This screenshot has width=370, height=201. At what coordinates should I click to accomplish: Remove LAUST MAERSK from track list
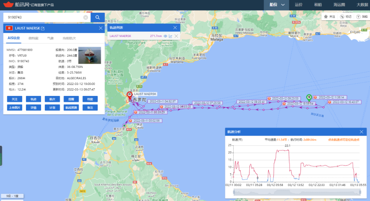pos(176,36)
